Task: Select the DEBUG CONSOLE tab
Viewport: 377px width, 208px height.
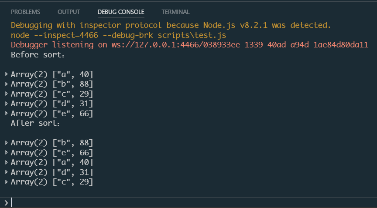Action: (x=121, y=12)
